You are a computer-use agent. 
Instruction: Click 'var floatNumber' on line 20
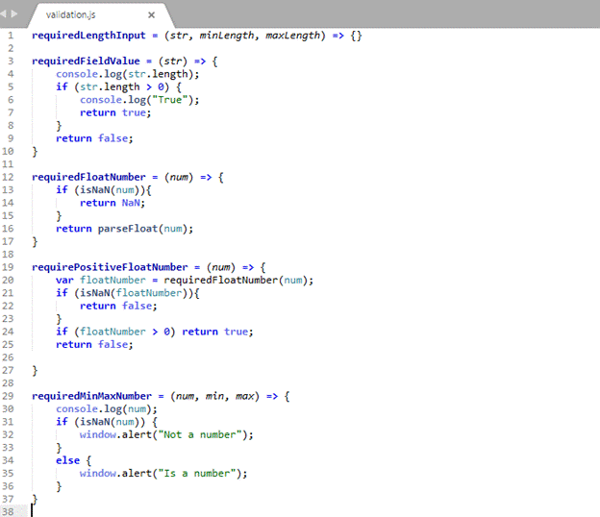[x=101, y=281]
